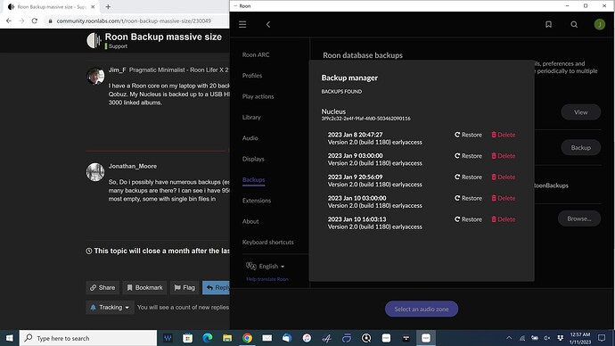Open Microsoft Store from taskbar
Image resolution: width=615 pixels, height=346 pixels.
(187, 338)
